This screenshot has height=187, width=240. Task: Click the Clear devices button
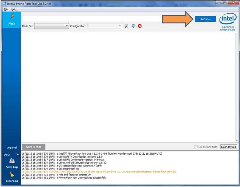228,147
